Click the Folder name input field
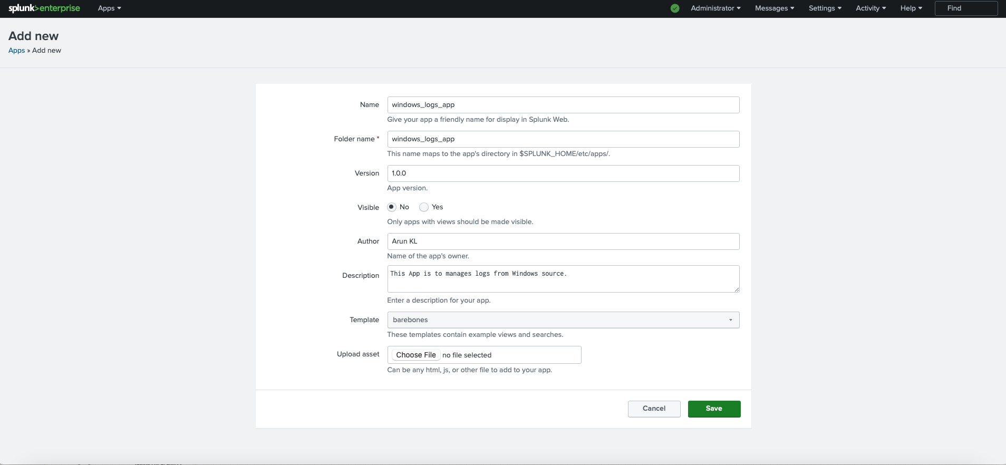Viewport: 1006px width, 465px height. pyautogui.click(x=563, y=139)
